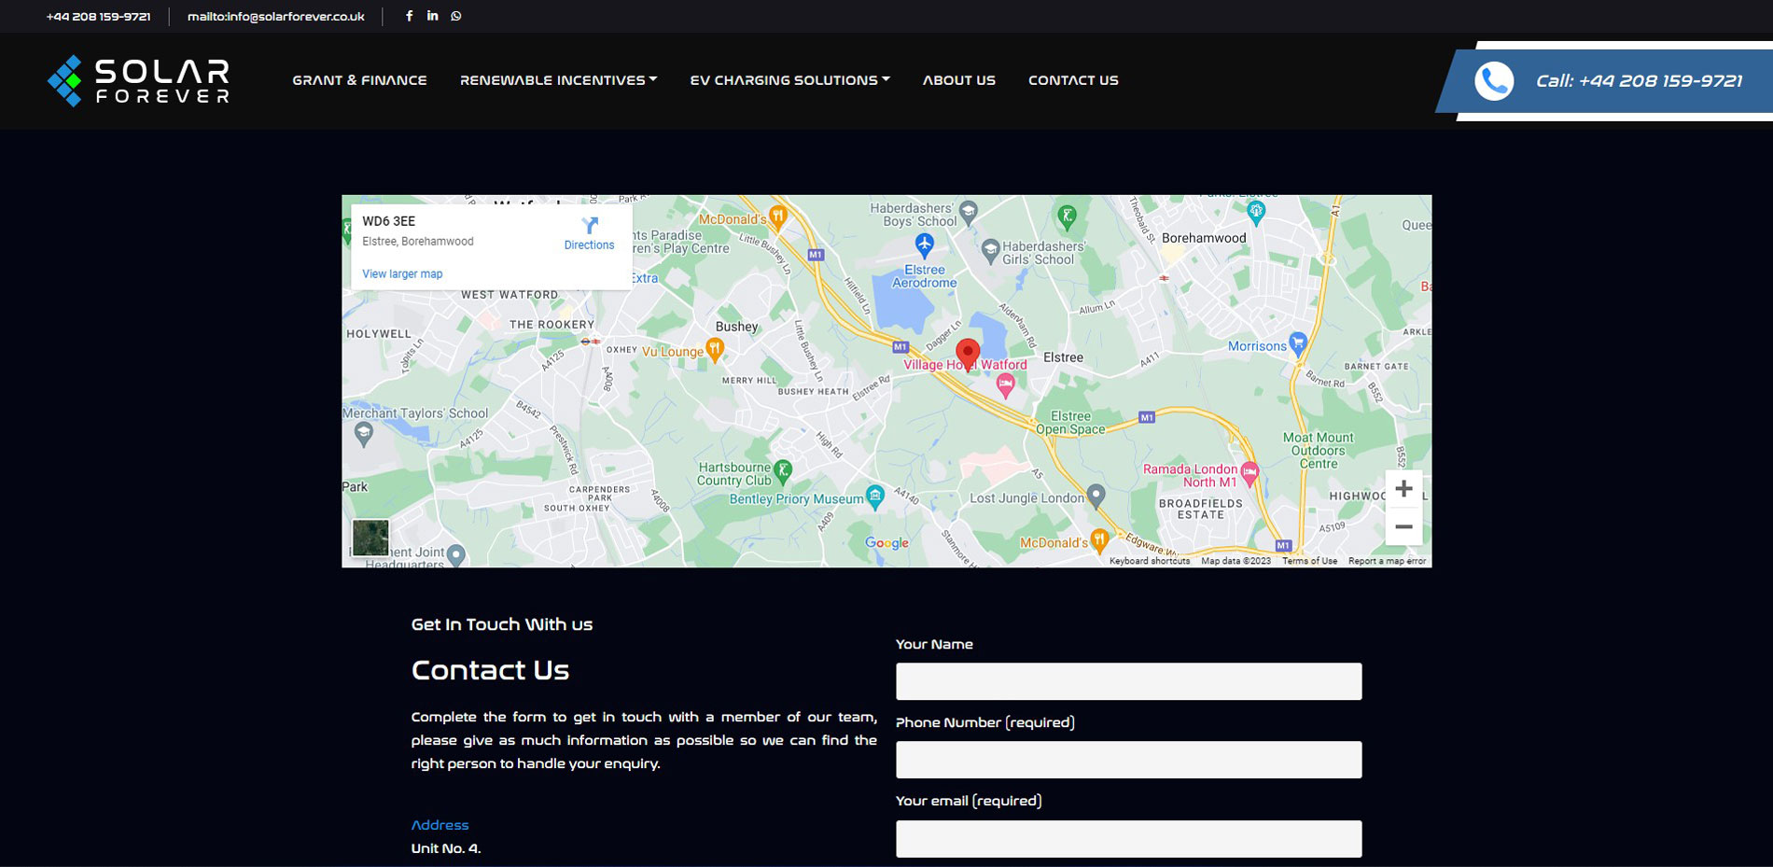Zoom out on the map
This screenshot has width=1773, height=867.
click(1403, 527)
